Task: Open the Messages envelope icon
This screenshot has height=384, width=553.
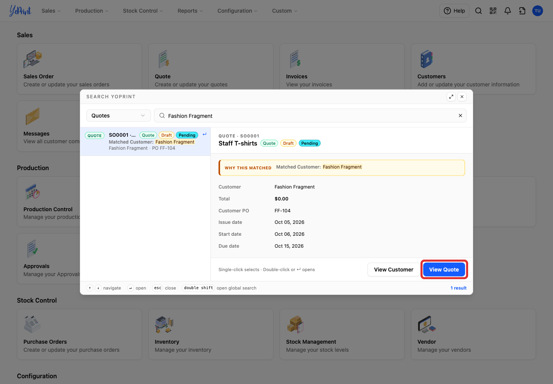Action: pos(33,116)
